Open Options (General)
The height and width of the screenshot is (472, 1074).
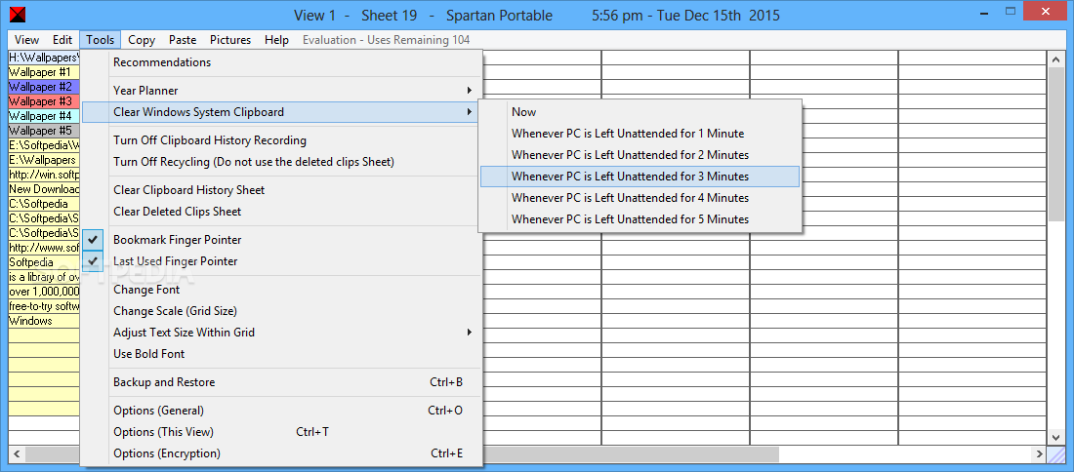click(279, 411)
